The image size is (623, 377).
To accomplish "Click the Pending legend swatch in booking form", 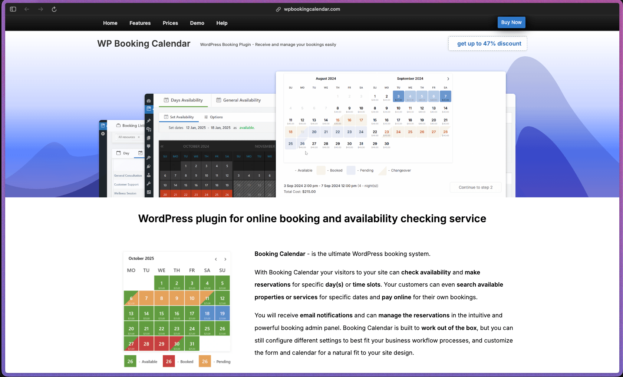I will pos(351,170).
